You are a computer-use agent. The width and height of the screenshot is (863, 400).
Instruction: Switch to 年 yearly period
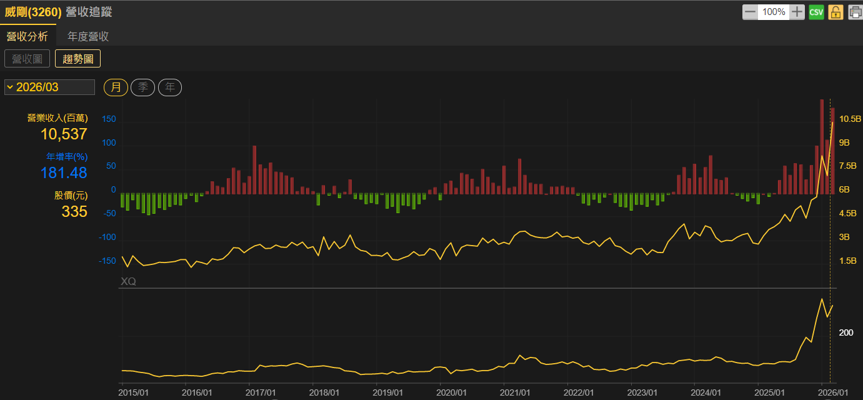pos(170,87)
